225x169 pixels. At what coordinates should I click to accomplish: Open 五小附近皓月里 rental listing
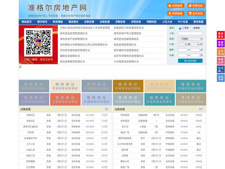coord(125,144)
